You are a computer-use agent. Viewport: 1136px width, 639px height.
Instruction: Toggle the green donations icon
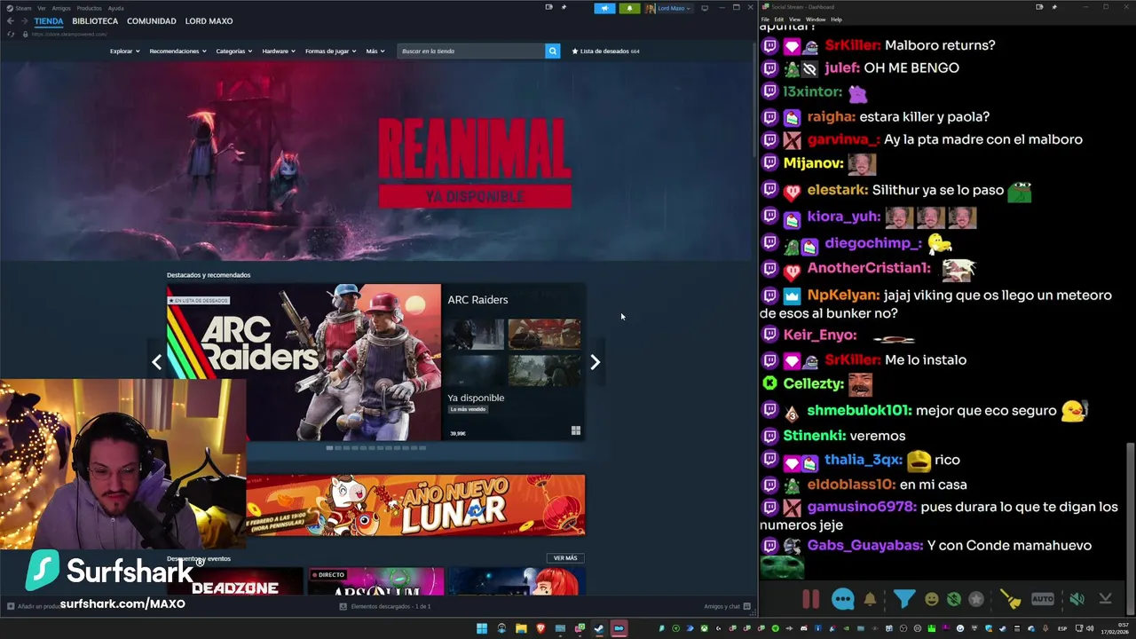(953, 599)
